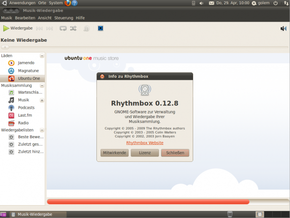This screenshot has width=290, height=218.
Task: Click the ubuntu one music store logo
Action: 92,58
